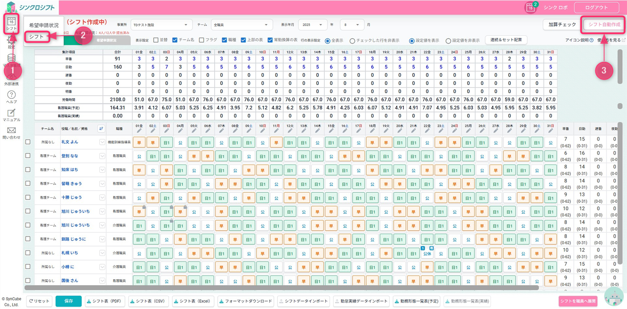Click the リセット button
This screenshot has width=627, height=309.
coord(39,301)
